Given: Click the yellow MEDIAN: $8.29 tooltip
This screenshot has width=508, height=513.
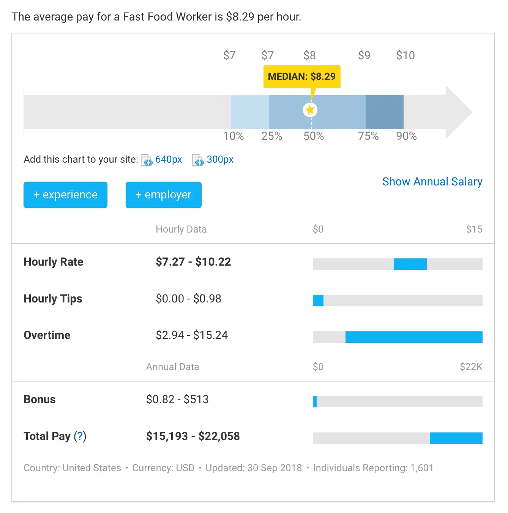Looking at the screenshot, I should tap(302, 77).
